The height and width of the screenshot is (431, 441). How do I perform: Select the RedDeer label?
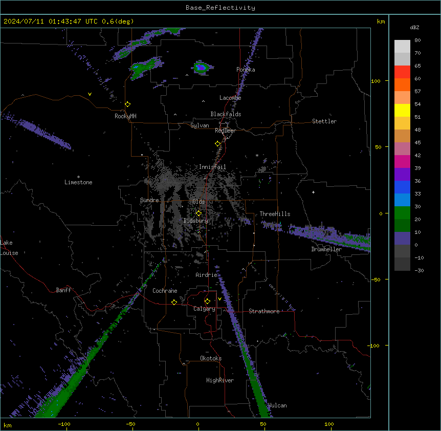coord(225,131)
